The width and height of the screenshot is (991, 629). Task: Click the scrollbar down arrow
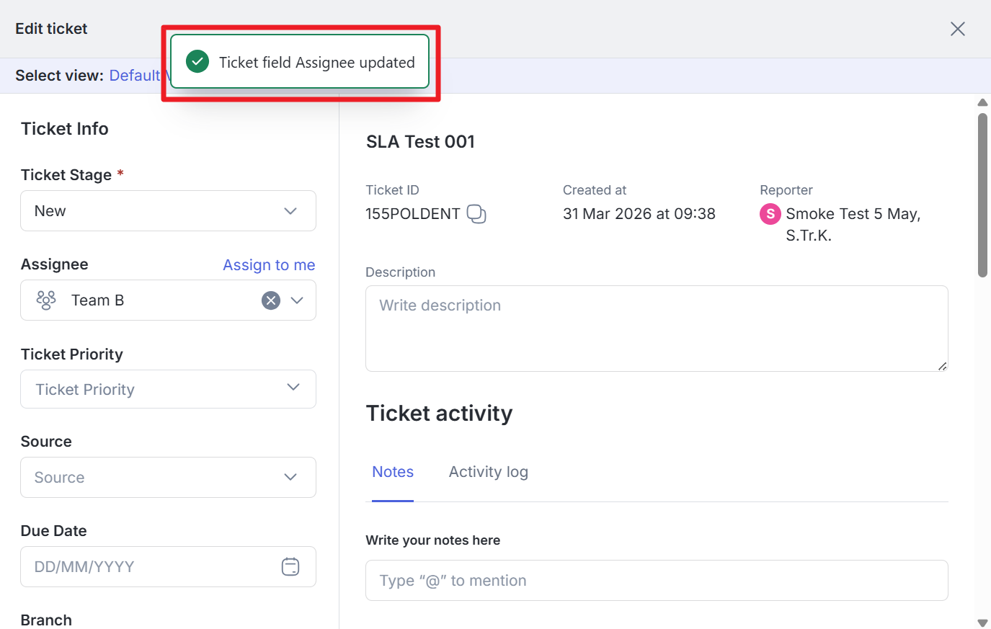coord(982,623)
